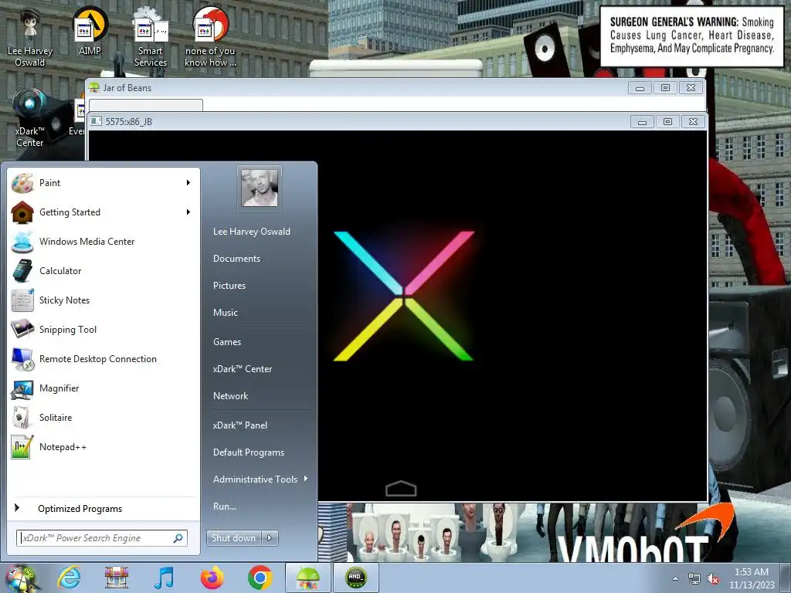The image size is (791, 593).
Task: Click the Shut down button
Action: point(234,538)
